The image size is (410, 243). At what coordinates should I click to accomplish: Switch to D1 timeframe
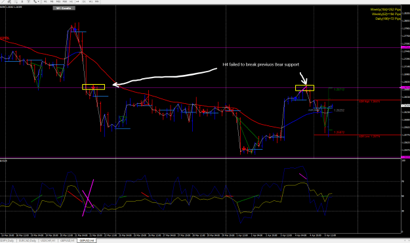[x=84, y=1]
